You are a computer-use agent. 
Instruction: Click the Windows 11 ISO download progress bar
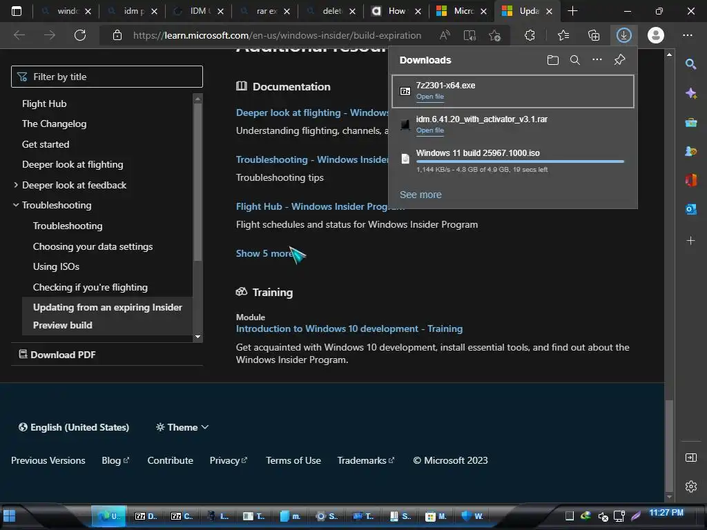point(520,161)
